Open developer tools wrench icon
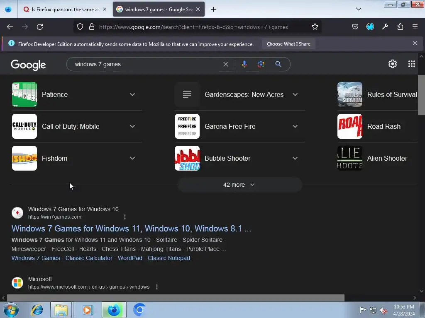This screenshot has width=425, height=318. [x=385, y=26]
